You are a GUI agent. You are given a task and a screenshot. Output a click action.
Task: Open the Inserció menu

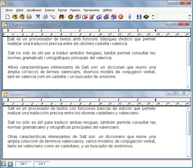pos(50,10)
